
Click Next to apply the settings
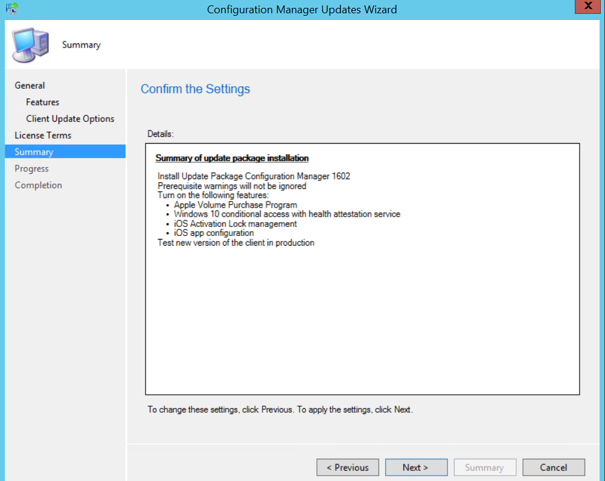click(416, 467)
